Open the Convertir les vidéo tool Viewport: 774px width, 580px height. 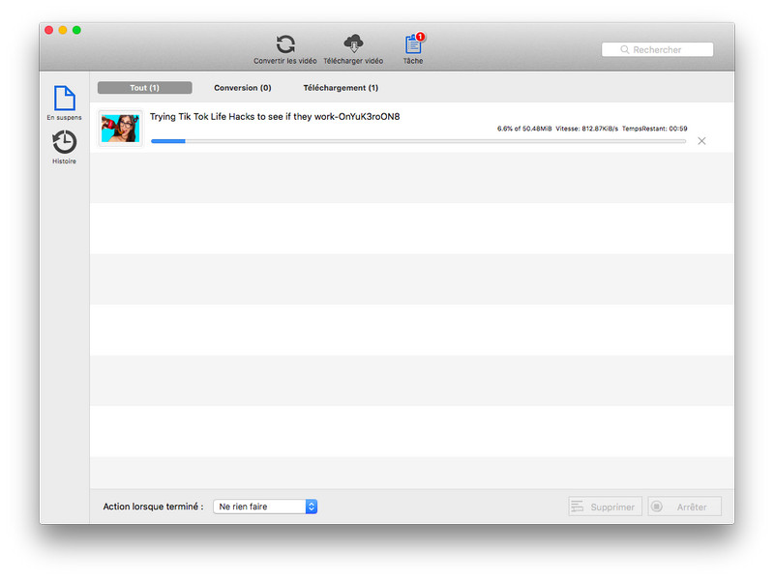tap(285, 49)
